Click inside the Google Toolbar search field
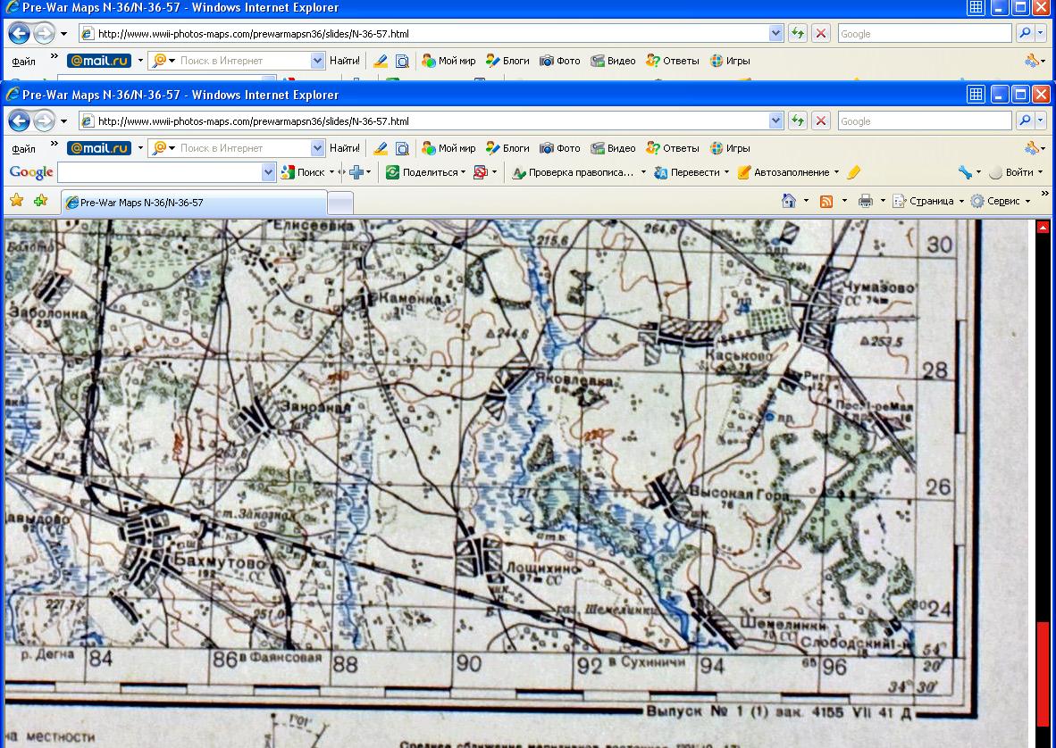The width and height of the screenshot is (1056, 748). coord(159,172)
